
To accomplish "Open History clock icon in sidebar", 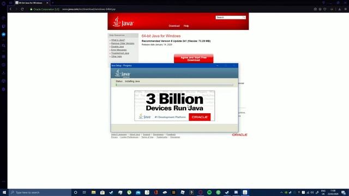I will pos(4,65).
